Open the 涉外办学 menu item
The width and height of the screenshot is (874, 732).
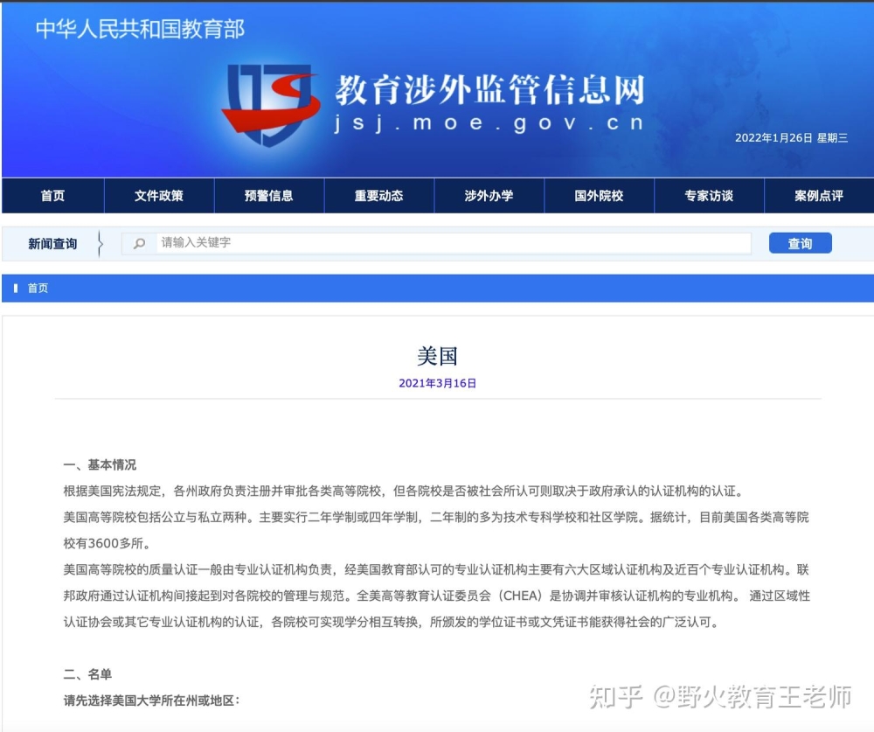[x=489, y=196]
